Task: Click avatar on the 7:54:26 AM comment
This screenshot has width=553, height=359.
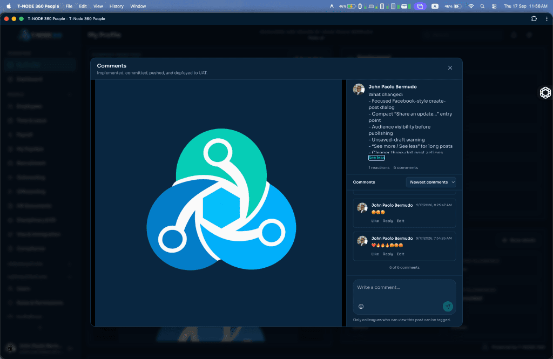Action: tap(362, 241)
